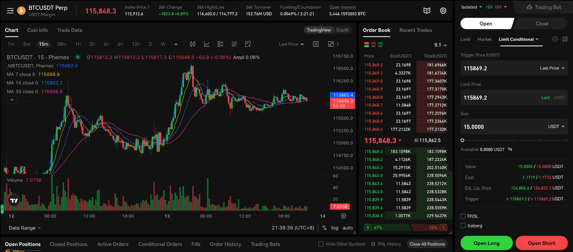Switch chart to Depth view
The height and width of the screenshot is (252, 573).
(342, 30)
